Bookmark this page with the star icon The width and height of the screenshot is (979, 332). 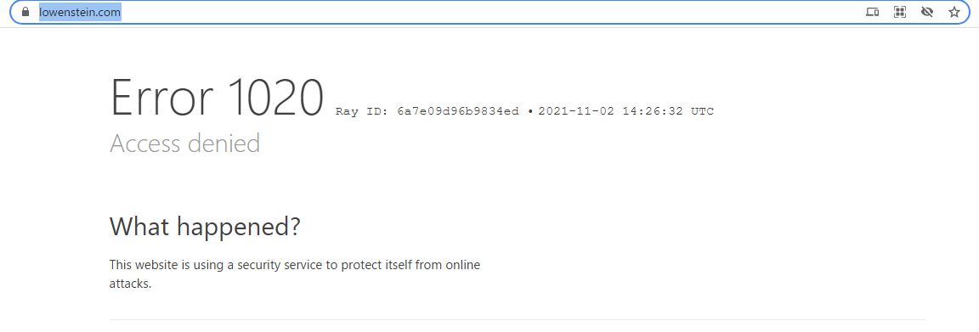(x=954, y=12)
